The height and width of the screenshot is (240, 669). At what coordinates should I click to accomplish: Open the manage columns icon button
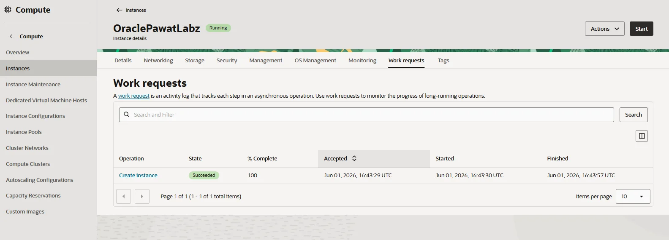point(642,136)
